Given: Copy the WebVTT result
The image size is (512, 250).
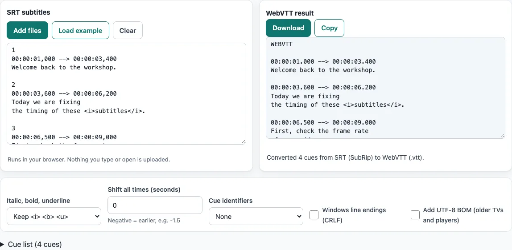Looking at the screenshot, I should pos(329,28).
